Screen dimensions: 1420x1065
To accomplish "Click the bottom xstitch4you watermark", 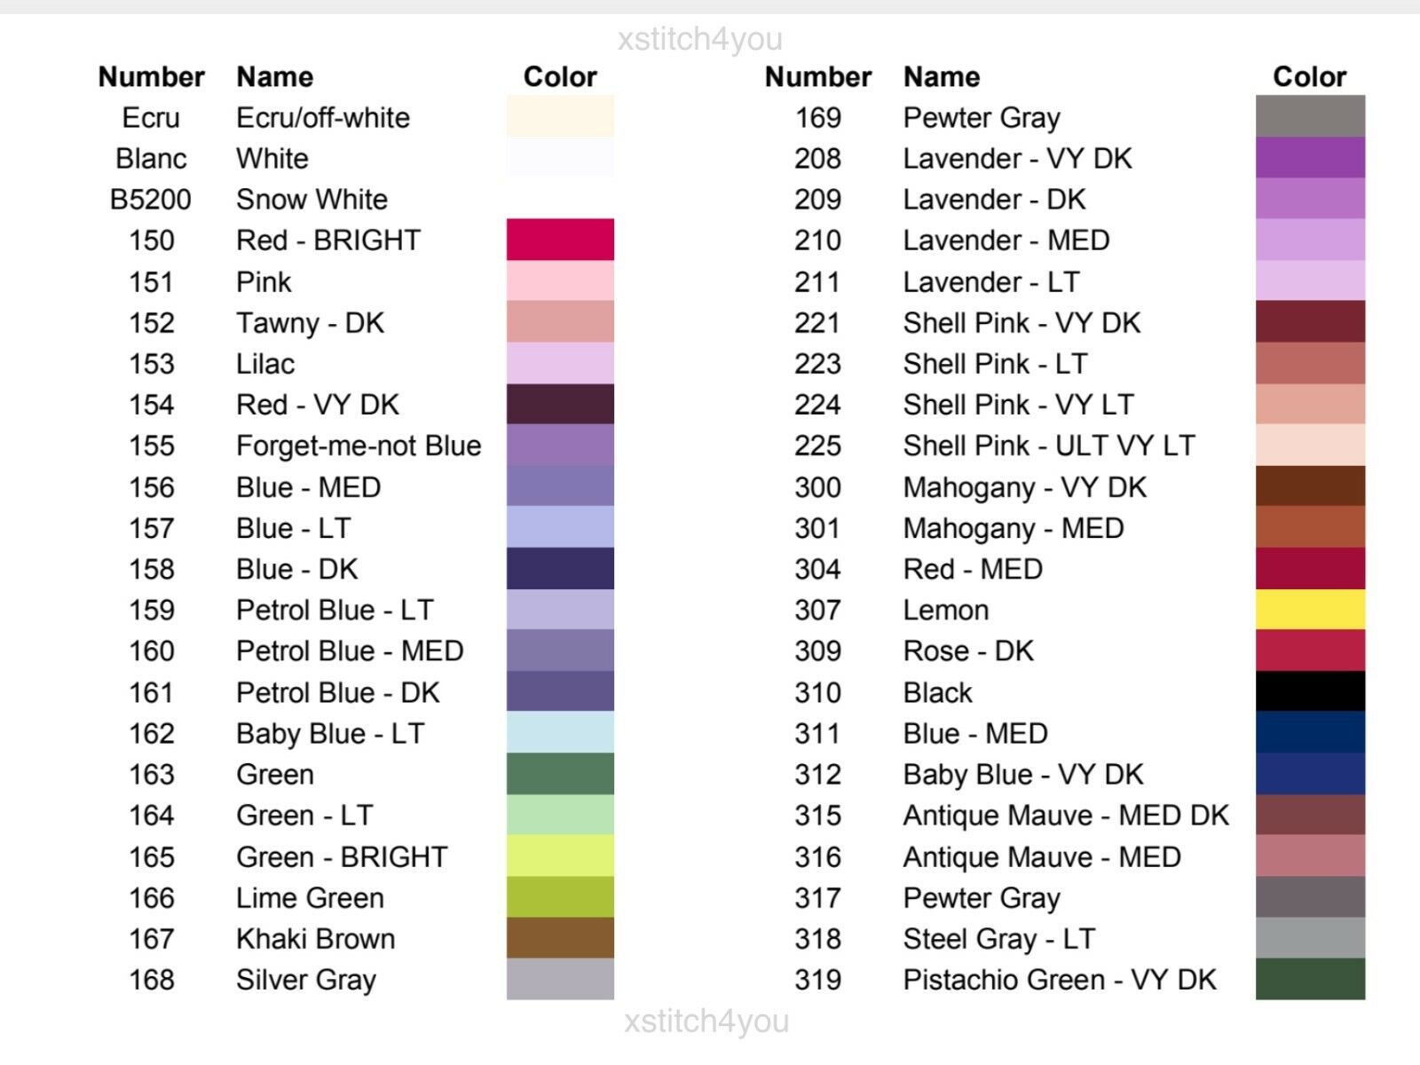I will point(706,1021).
